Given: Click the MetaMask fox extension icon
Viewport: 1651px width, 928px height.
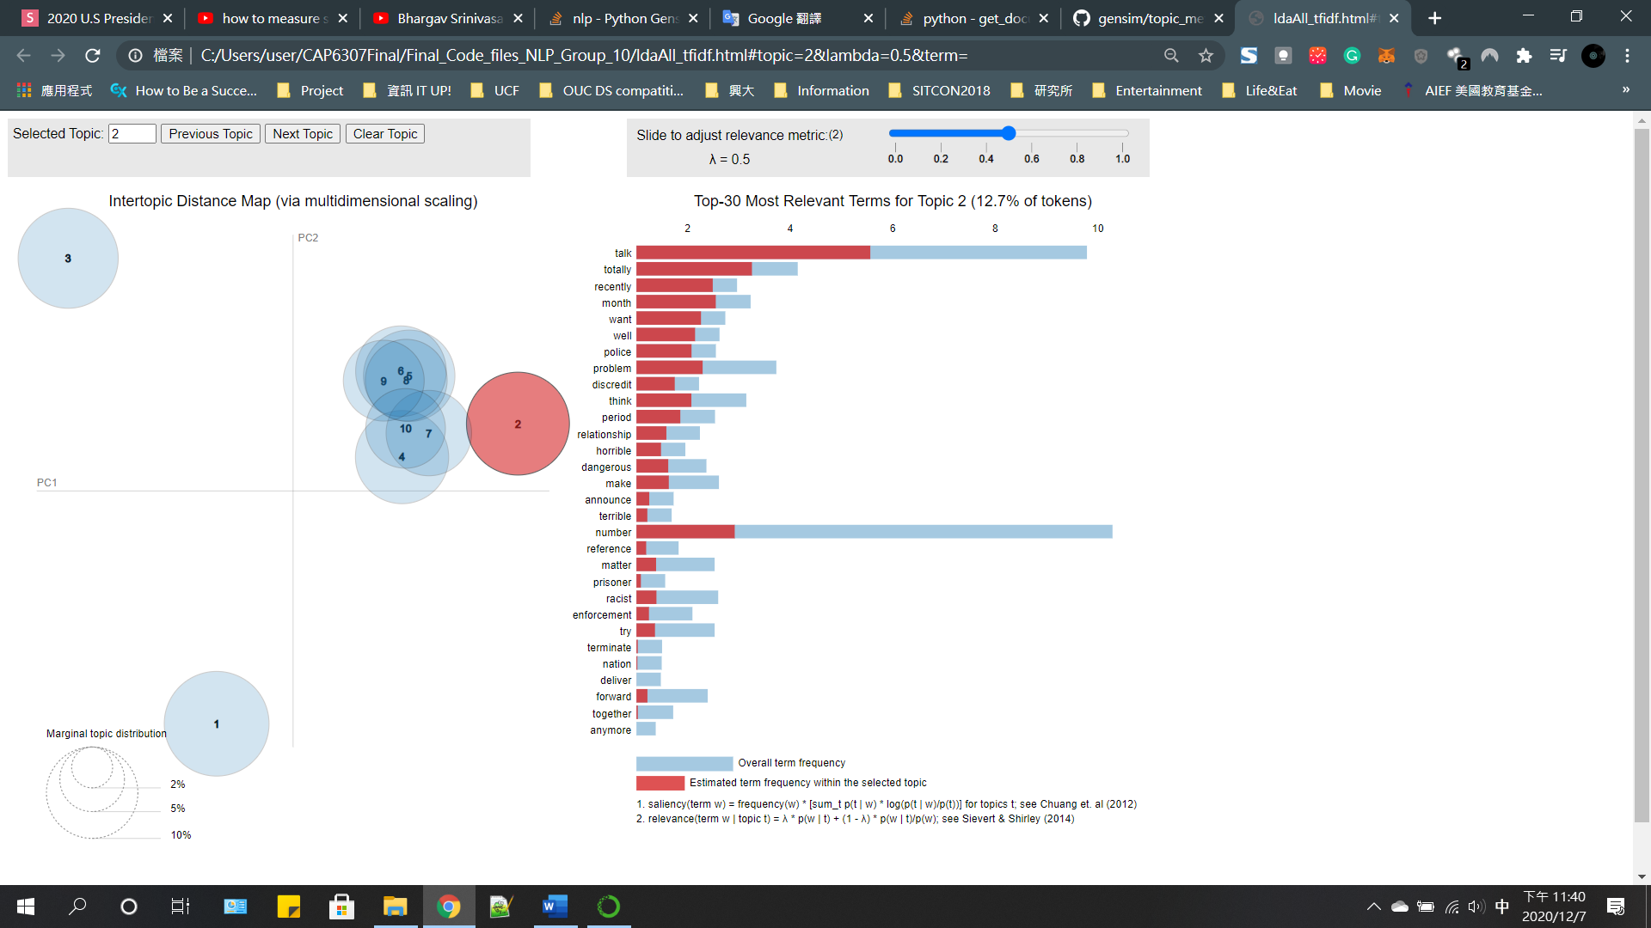Looking at the screenshot, I should coord(1386,56).
